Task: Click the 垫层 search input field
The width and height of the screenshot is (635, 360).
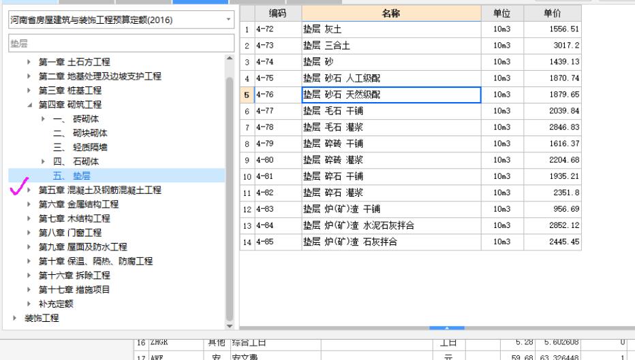Action: coord(121,44)
